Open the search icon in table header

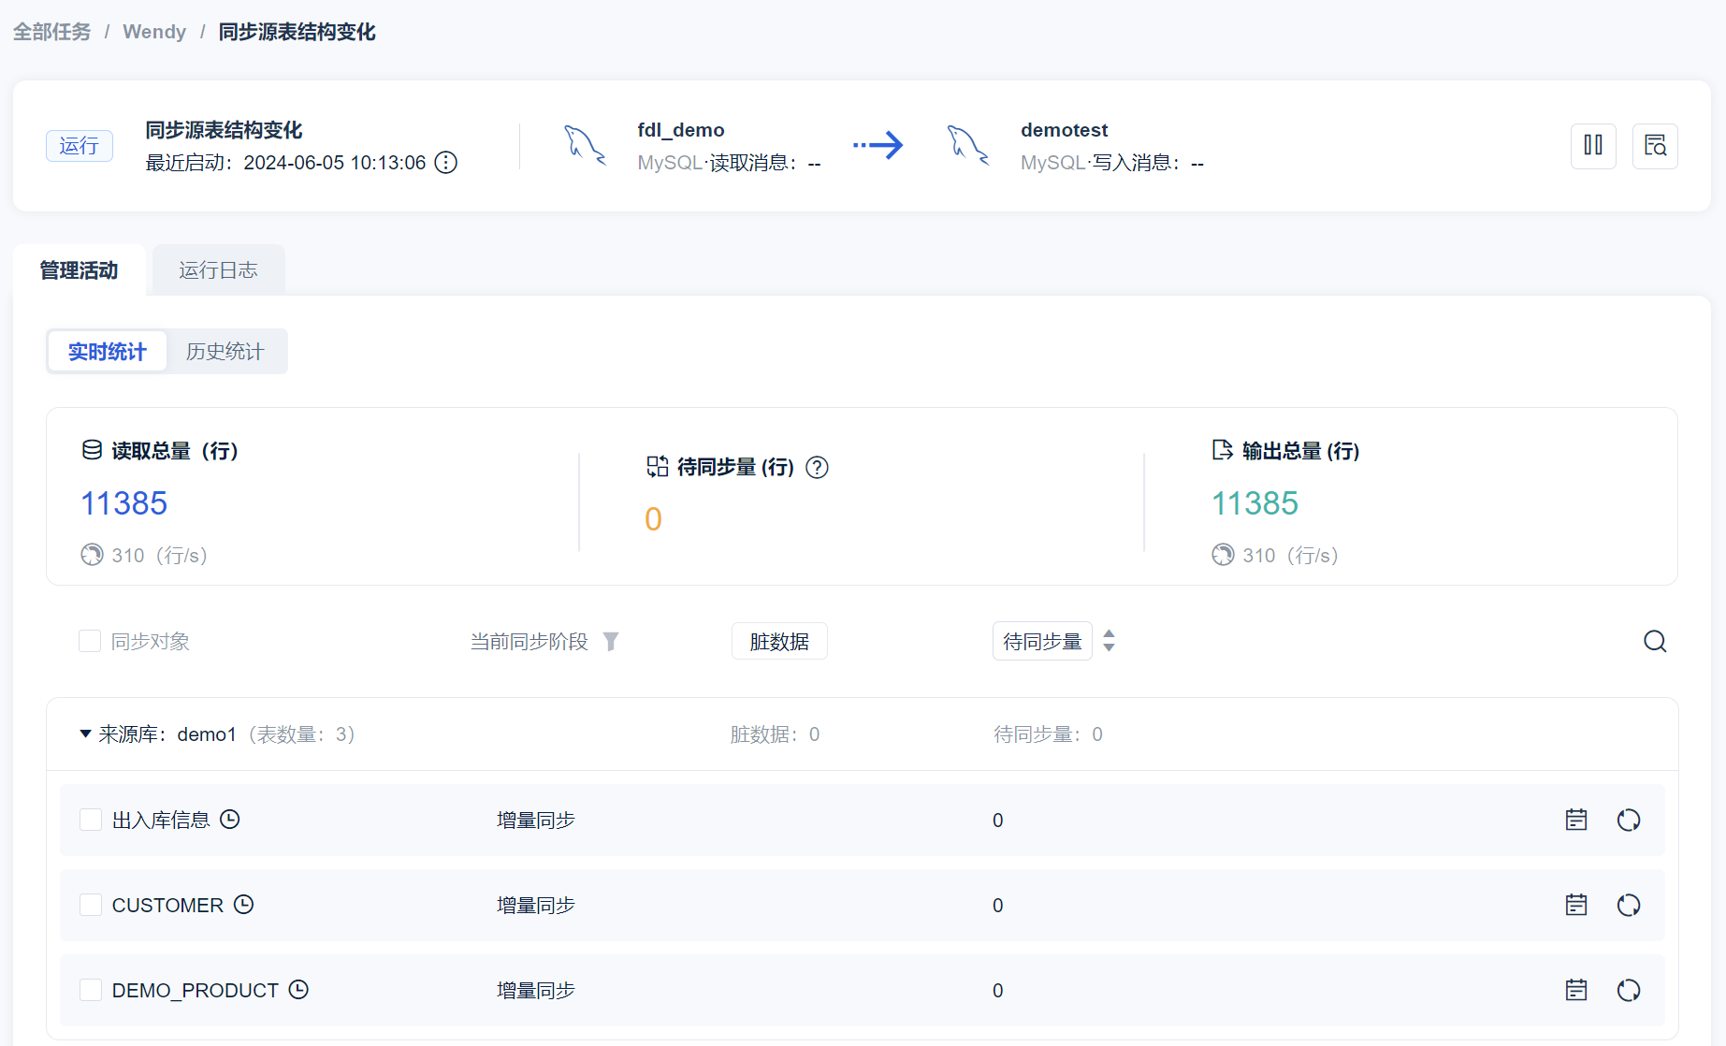1655,642
